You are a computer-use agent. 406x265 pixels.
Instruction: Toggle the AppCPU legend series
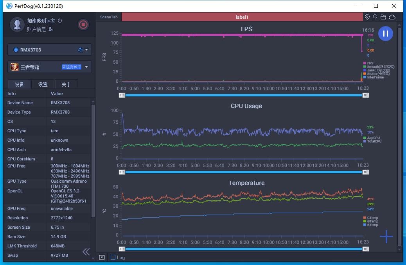[x=373, y=138]
